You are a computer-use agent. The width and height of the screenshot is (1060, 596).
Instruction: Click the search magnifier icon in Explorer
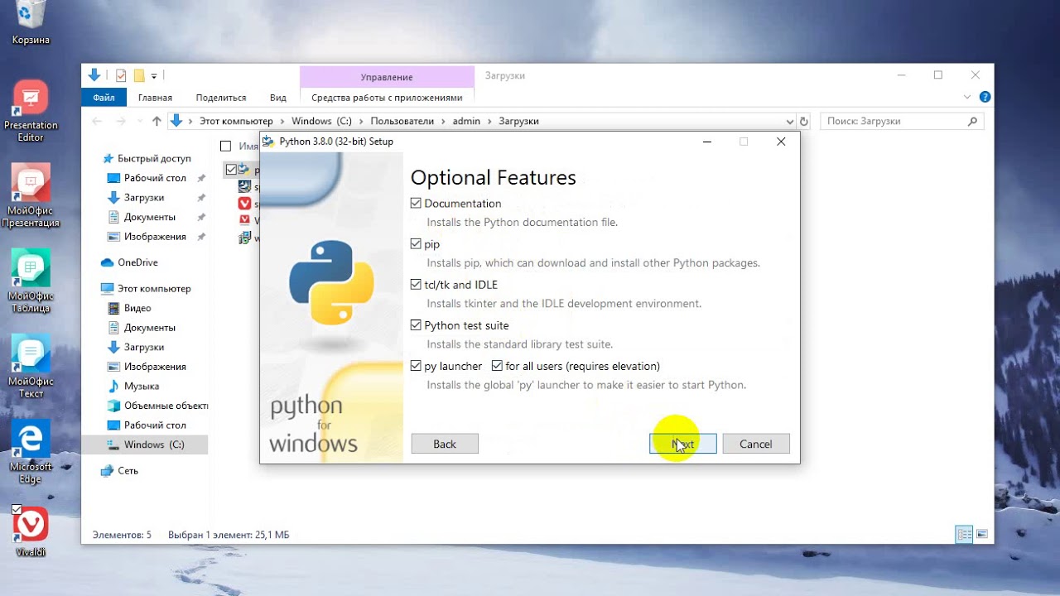tap(972, 121)
